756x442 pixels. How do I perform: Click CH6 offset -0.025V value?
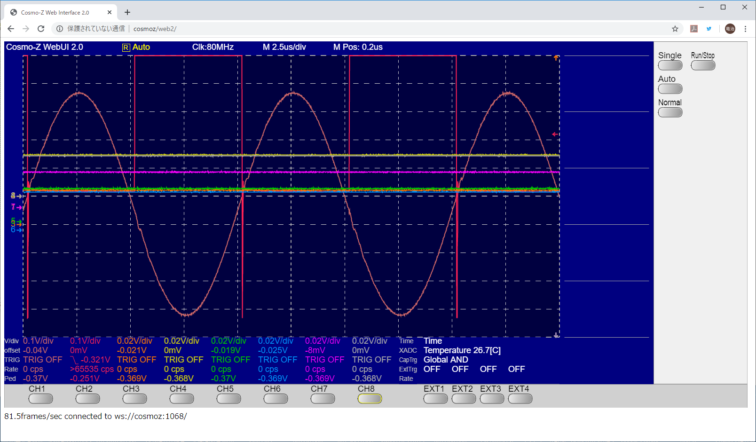273,350
